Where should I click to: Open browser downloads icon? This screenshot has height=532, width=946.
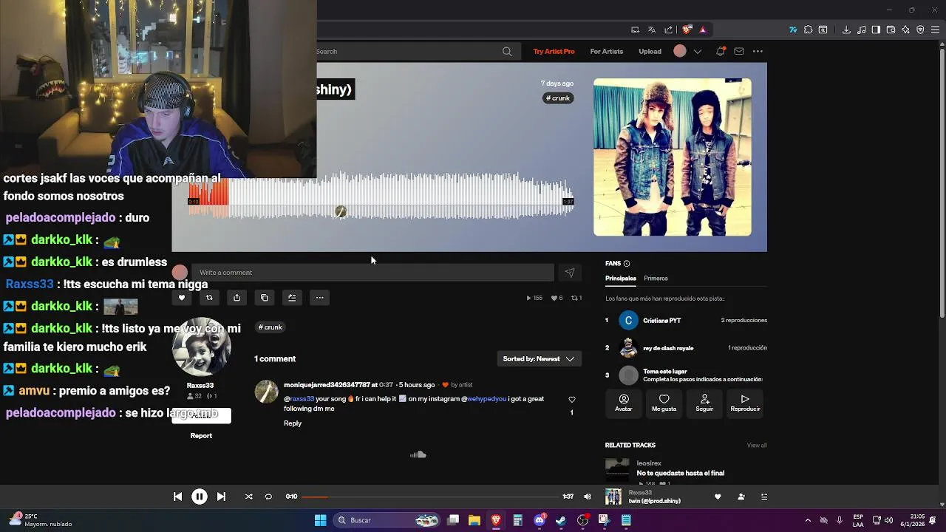(846, 30)
